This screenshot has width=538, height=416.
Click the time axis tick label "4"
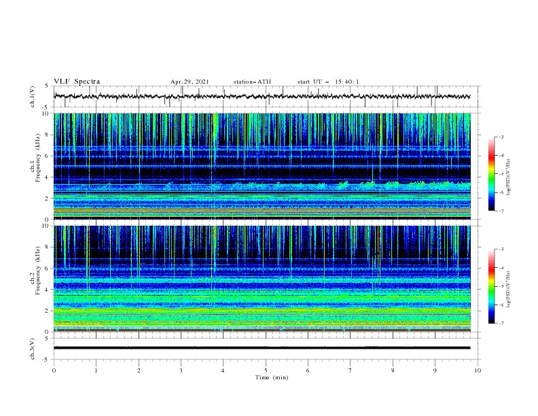click(x=223, y=370)
